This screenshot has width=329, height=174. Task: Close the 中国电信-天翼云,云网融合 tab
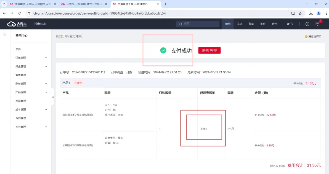(55, 4)
